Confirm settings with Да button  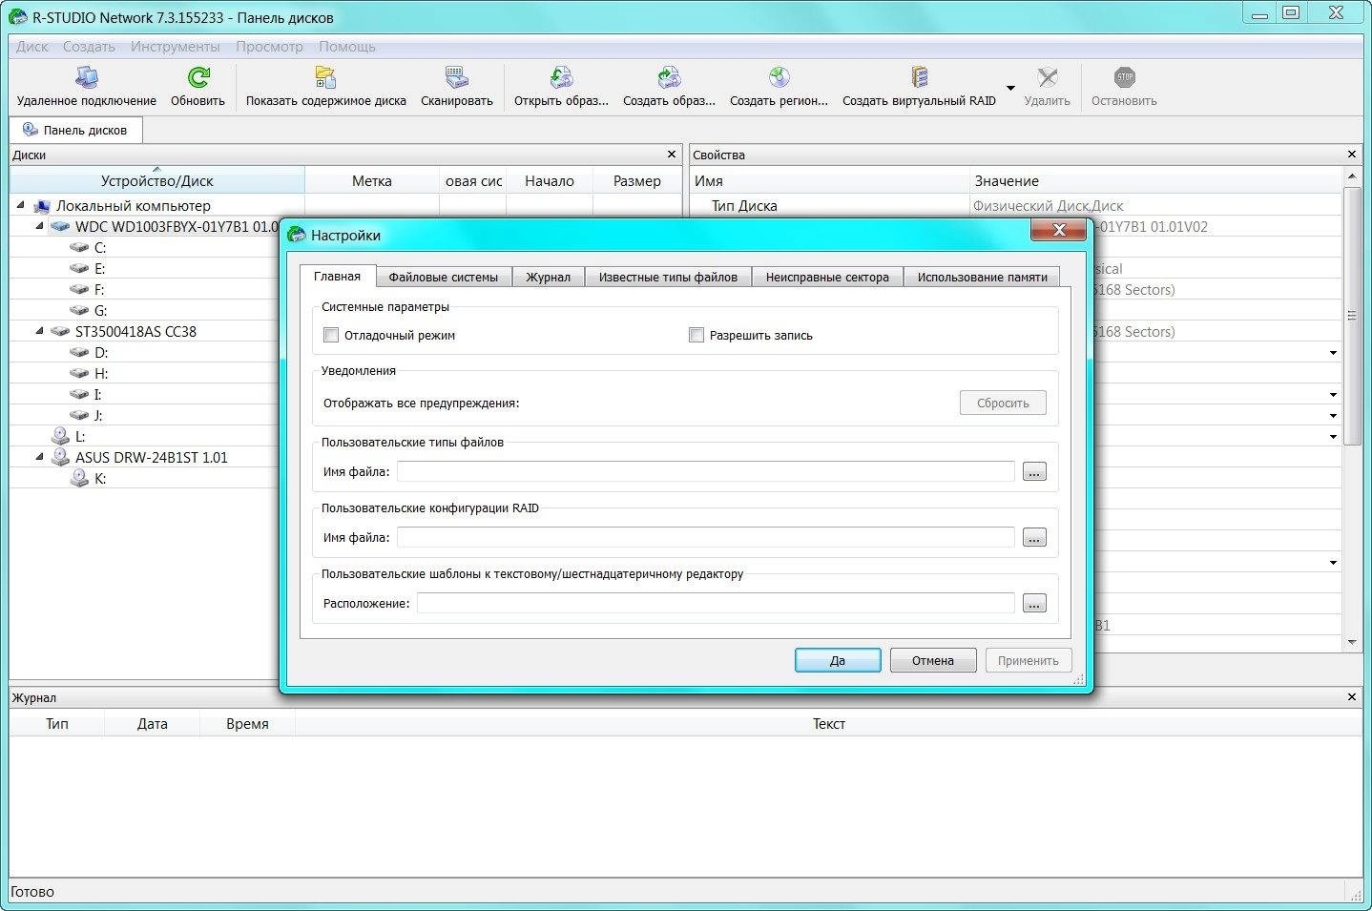[838, 660]
